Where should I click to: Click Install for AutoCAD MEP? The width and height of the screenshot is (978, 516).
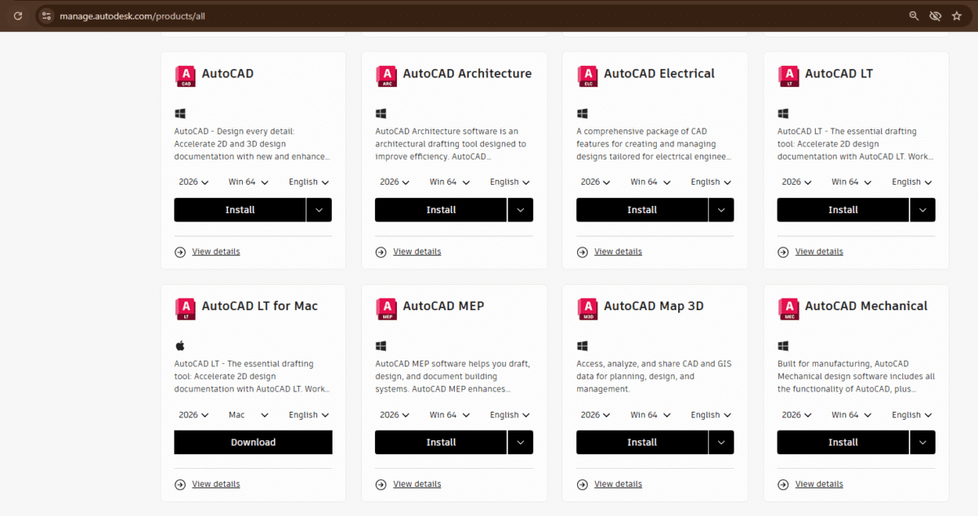[x=440, y=442]
